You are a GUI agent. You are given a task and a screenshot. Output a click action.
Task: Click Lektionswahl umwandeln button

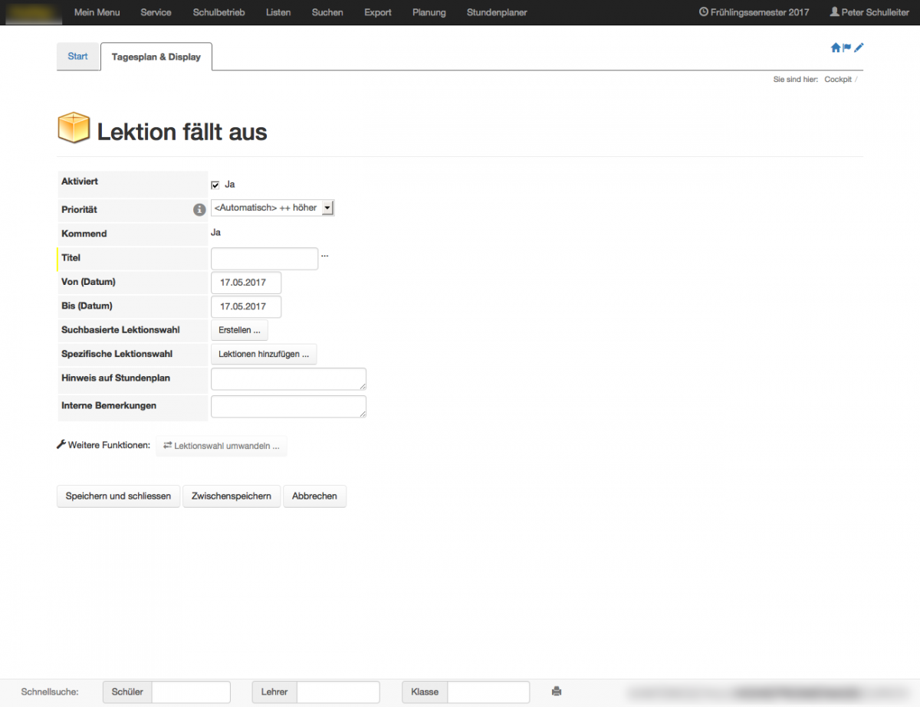pyautogui.click(x=222, y=446)
